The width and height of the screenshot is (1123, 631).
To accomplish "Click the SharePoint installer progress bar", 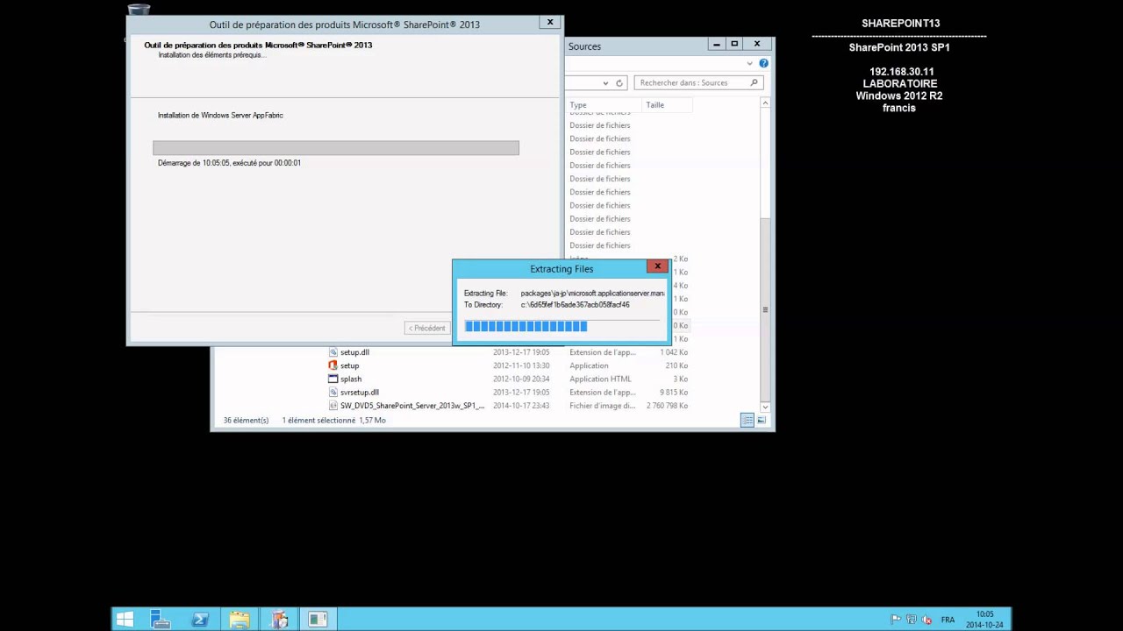I will pos(336,148).
